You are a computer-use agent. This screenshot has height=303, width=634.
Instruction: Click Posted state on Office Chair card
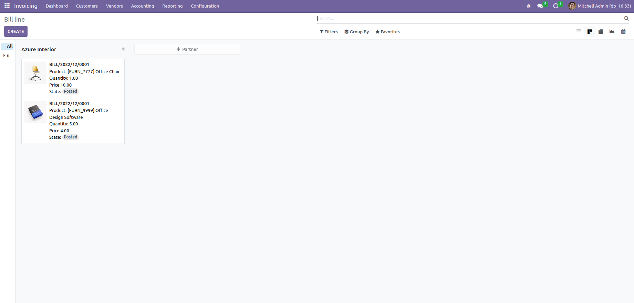pyautogui.click(x=71, y=91)
